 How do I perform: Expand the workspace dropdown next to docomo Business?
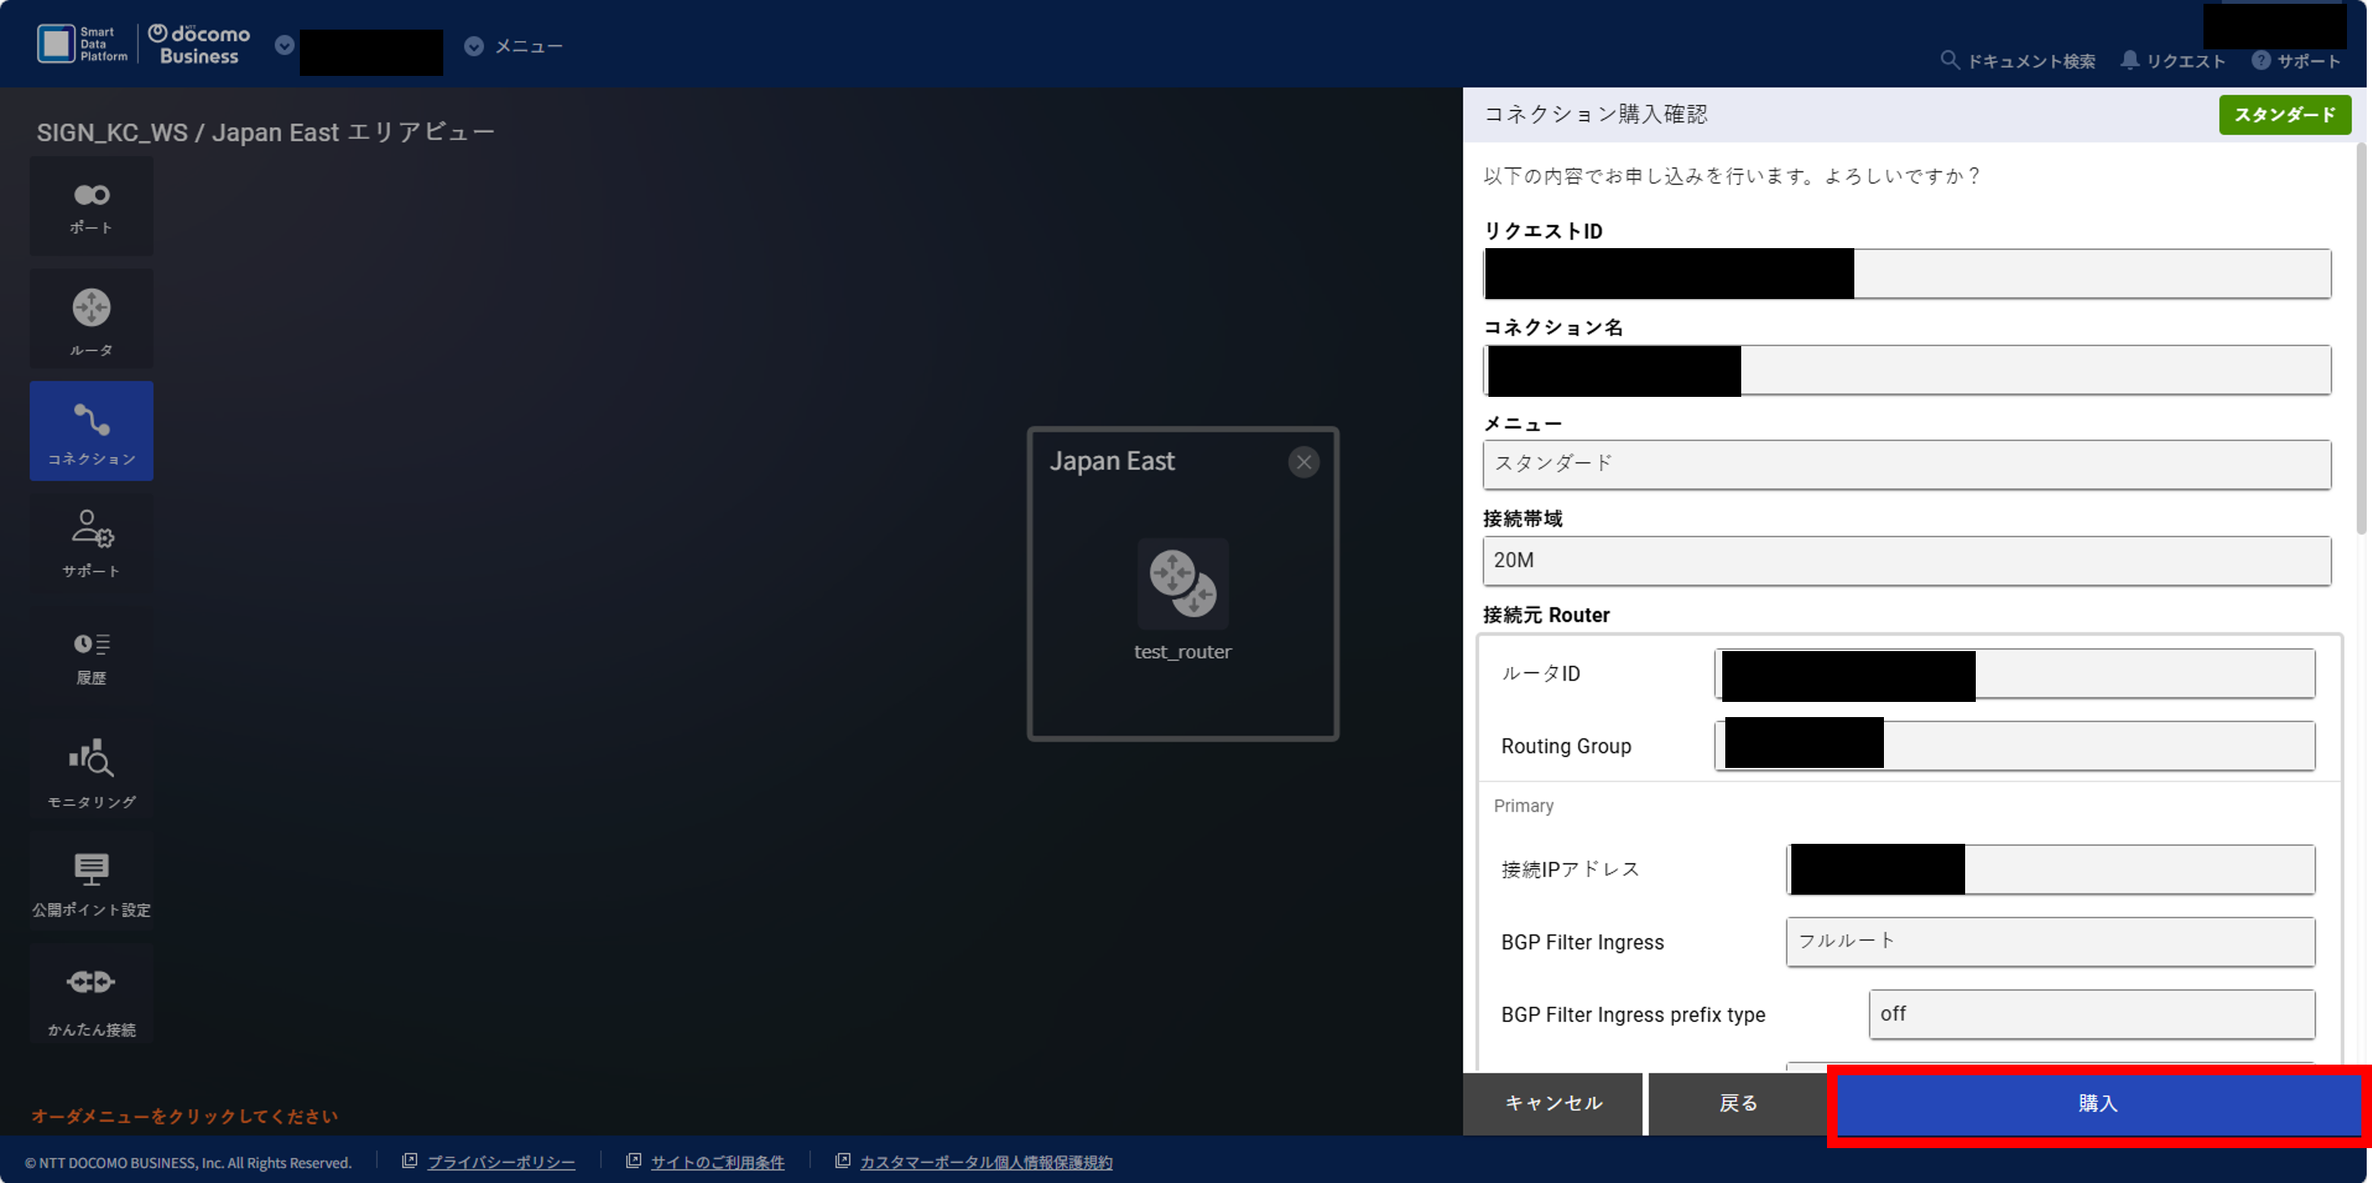pyautogui.click(x=285, y=46)
